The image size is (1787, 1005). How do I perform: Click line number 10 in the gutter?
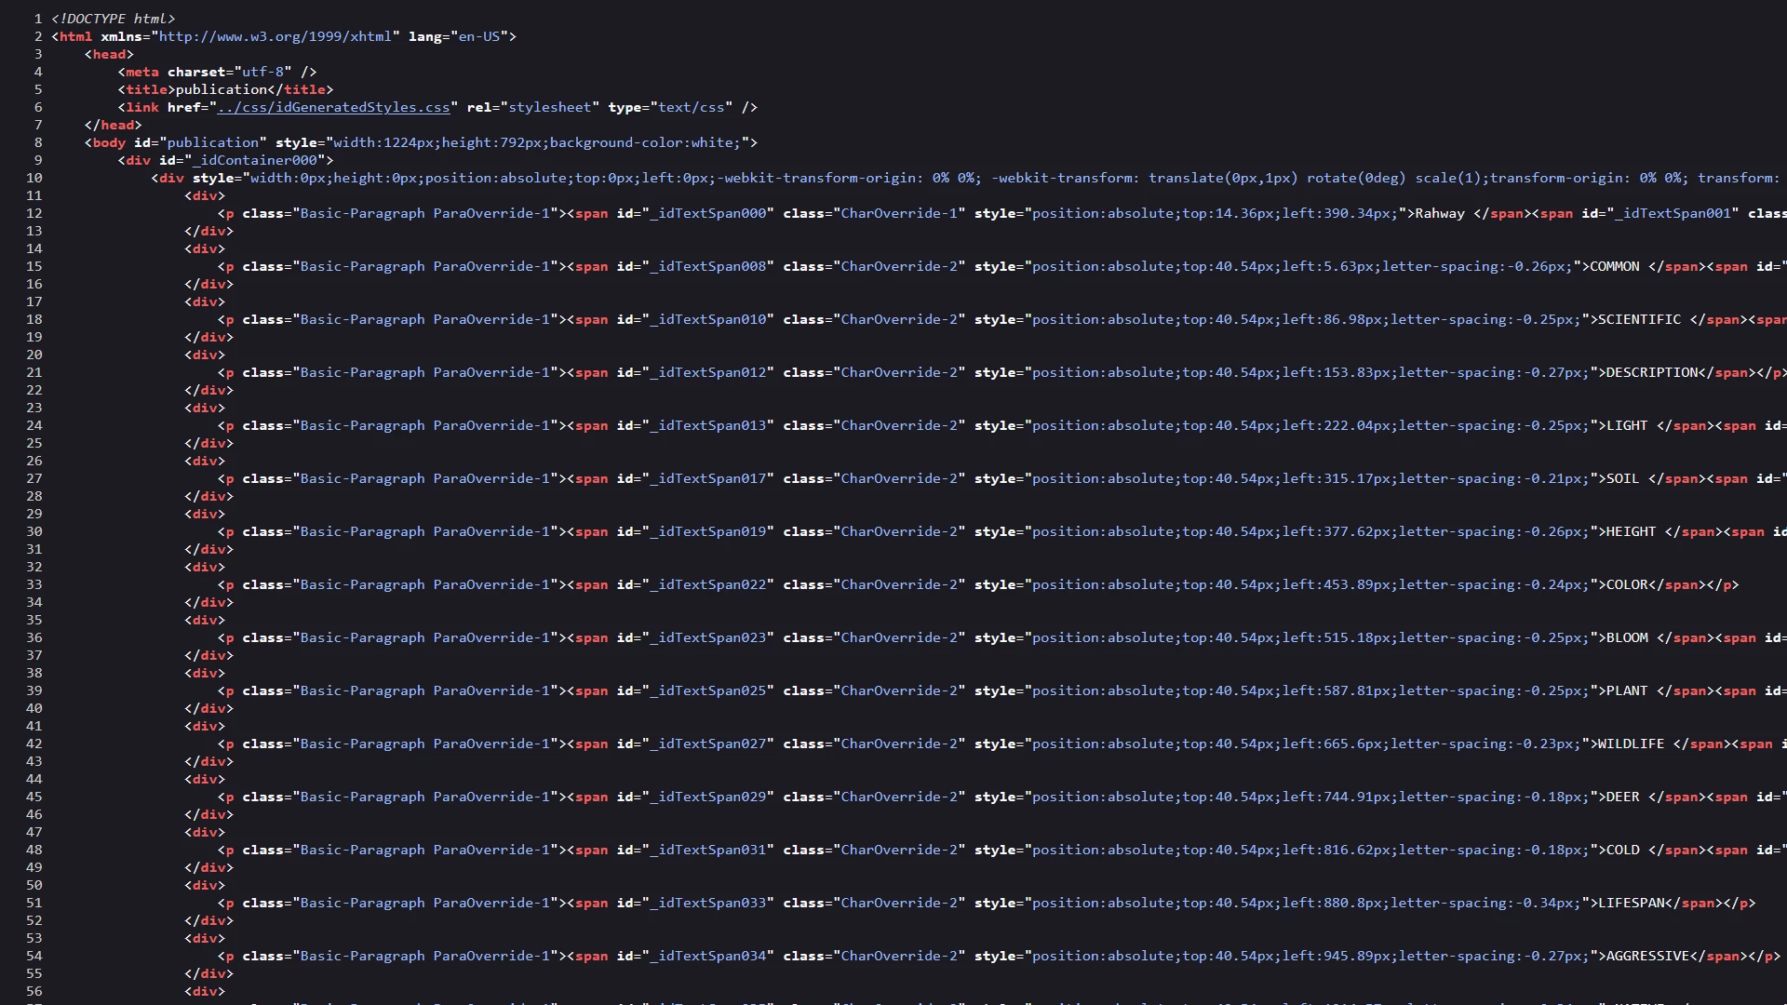(x=34, y=178)
